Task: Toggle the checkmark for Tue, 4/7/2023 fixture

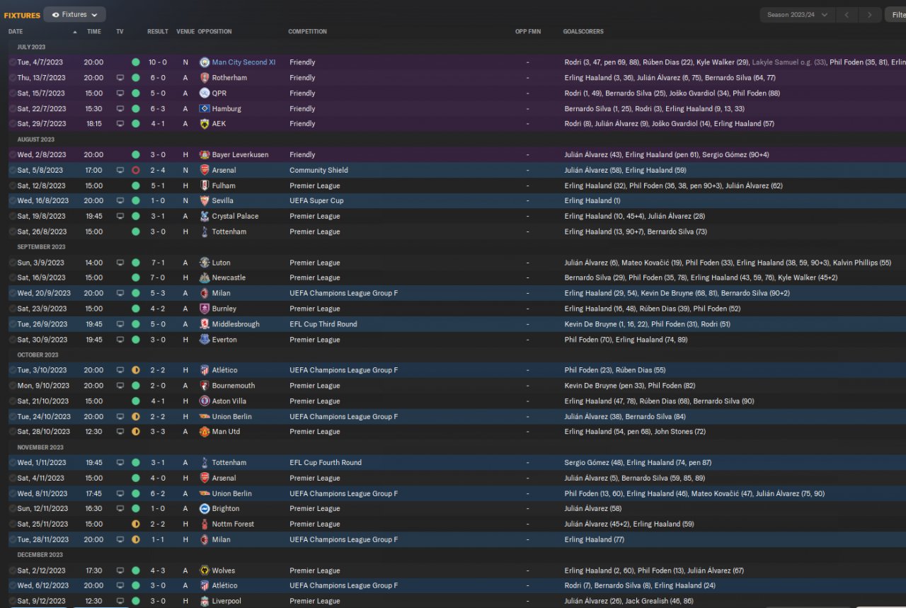Action: (12, 62)
